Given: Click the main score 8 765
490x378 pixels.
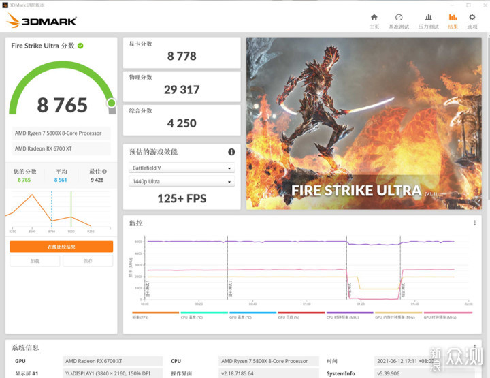Looking at the screenshot, I should coord(62,105).
